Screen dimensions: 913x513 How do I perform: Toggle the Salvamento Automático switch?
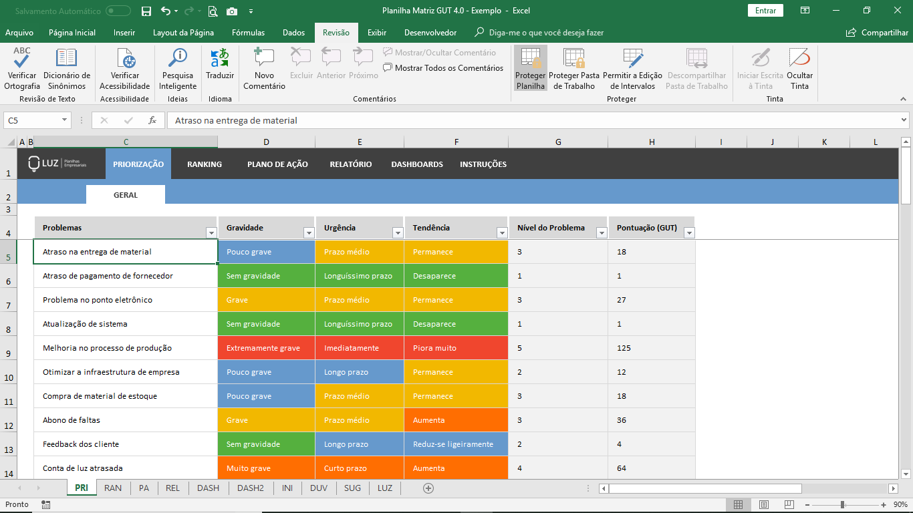(x=118, y=11)
